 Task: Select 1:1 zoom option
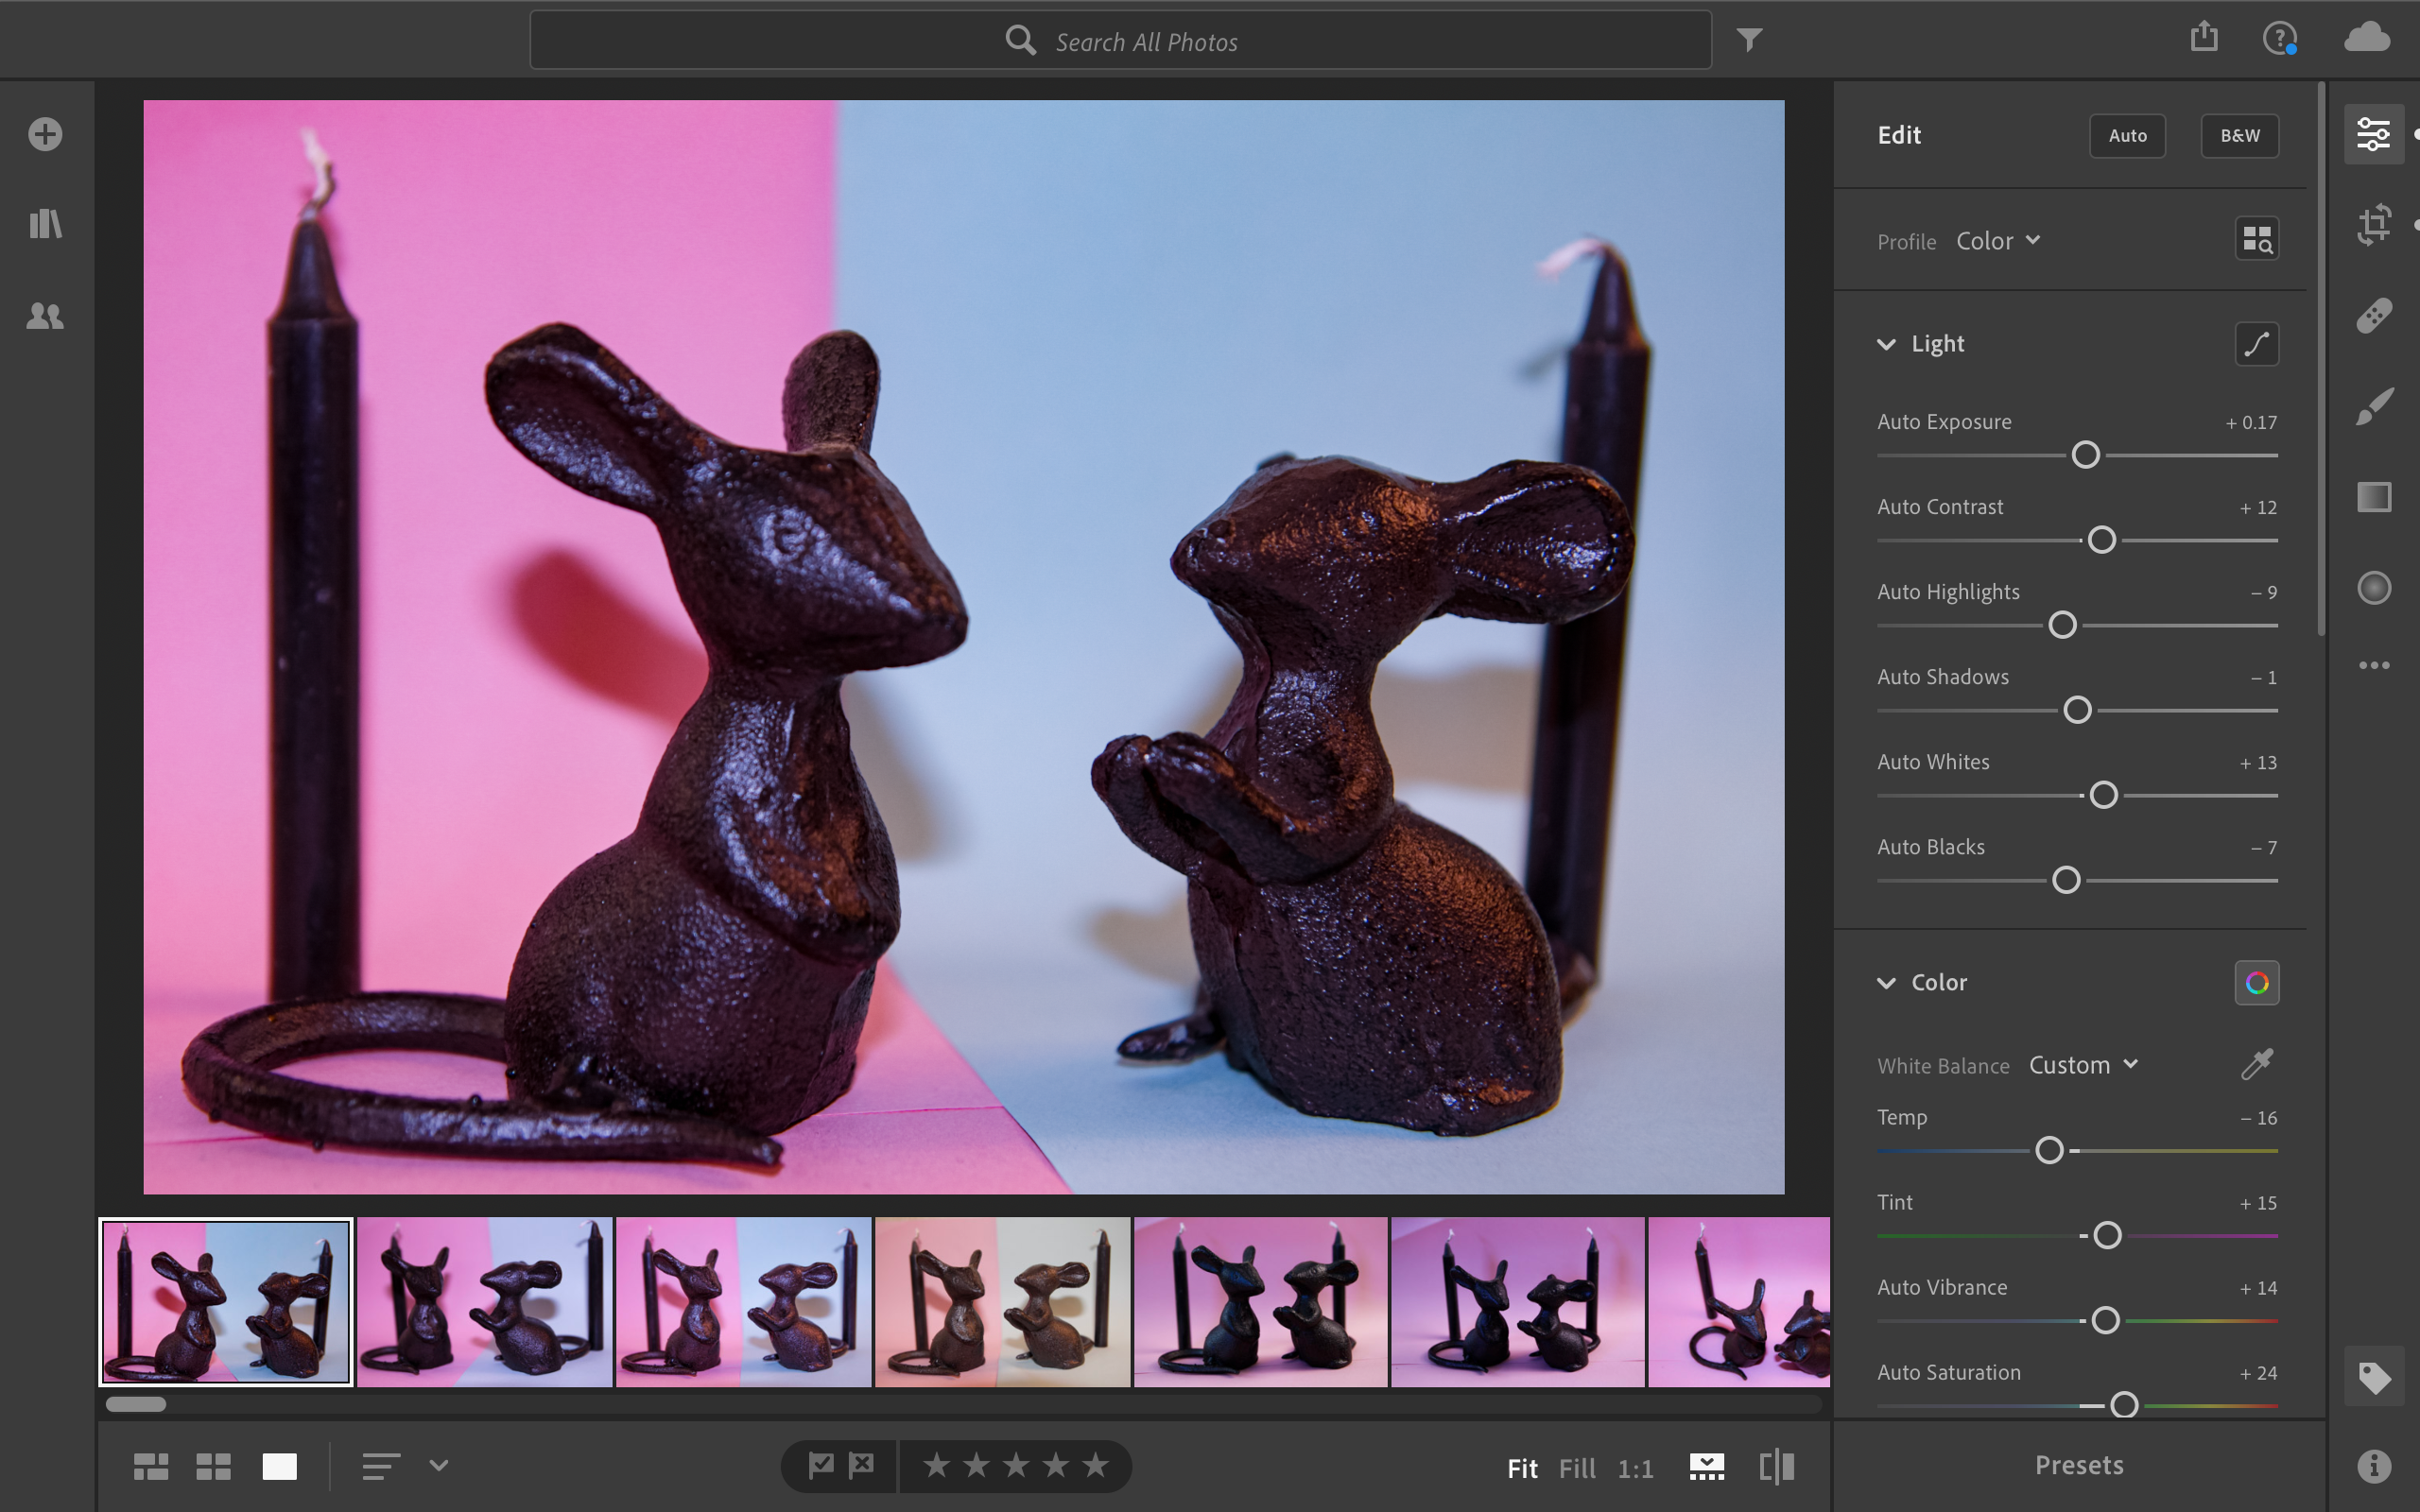click(x=1635, y=1468)
